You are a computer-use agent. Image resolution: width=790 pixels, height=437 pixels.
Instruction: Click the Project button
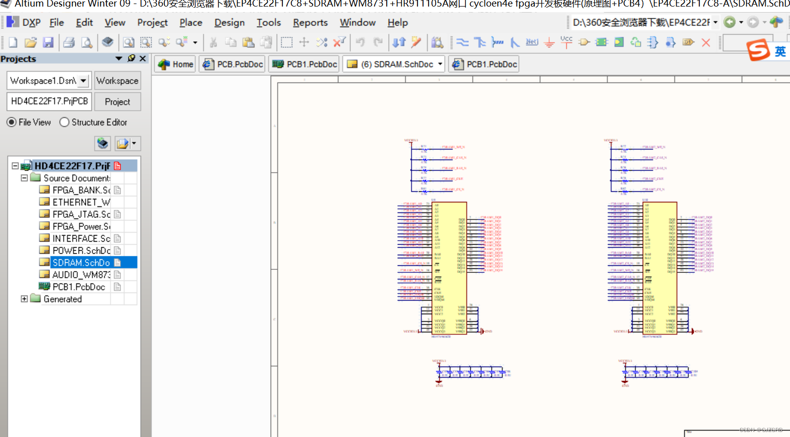[x=117, y=101]
